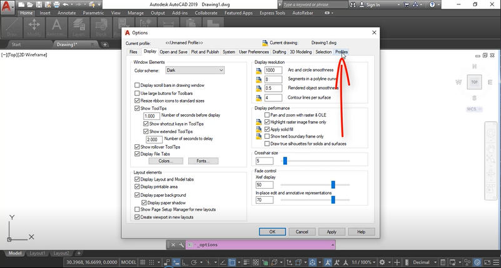501x268 pixels.
Task: Expand the Help dropdown arrow
Action: (438, 5)
